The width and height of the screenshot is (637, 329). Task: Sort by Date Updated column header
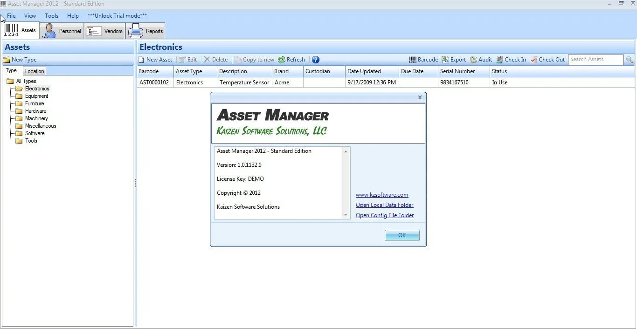[372, 71]
